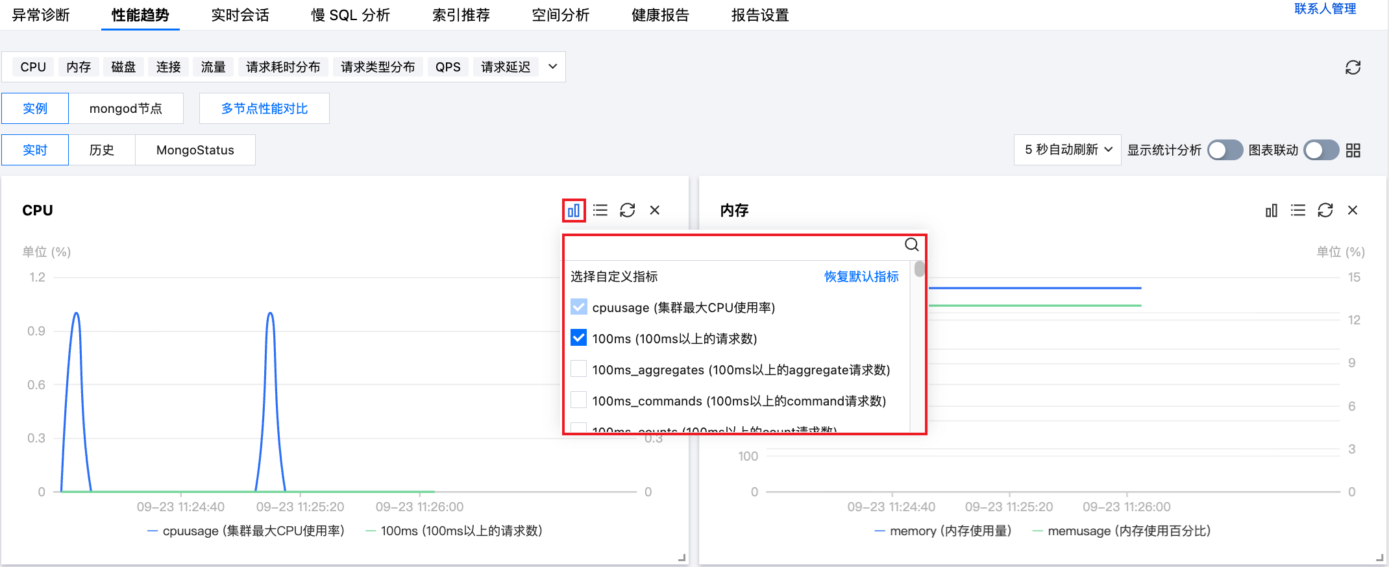Refresh the memory chart panel

[x=1325, y=210]
